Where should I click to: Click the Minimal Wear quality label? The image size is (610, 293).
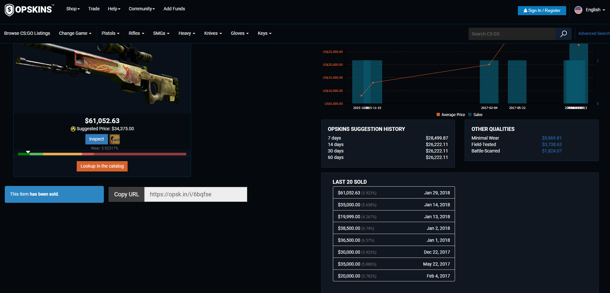[485, 138]
